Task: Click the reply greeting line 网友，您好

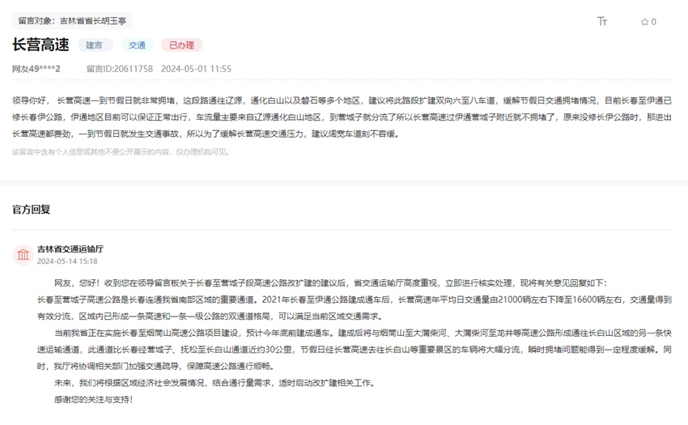Action: click(x=324, y=283)
